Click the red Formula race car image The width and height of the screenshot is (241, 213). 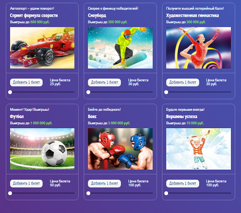(42, 48)
